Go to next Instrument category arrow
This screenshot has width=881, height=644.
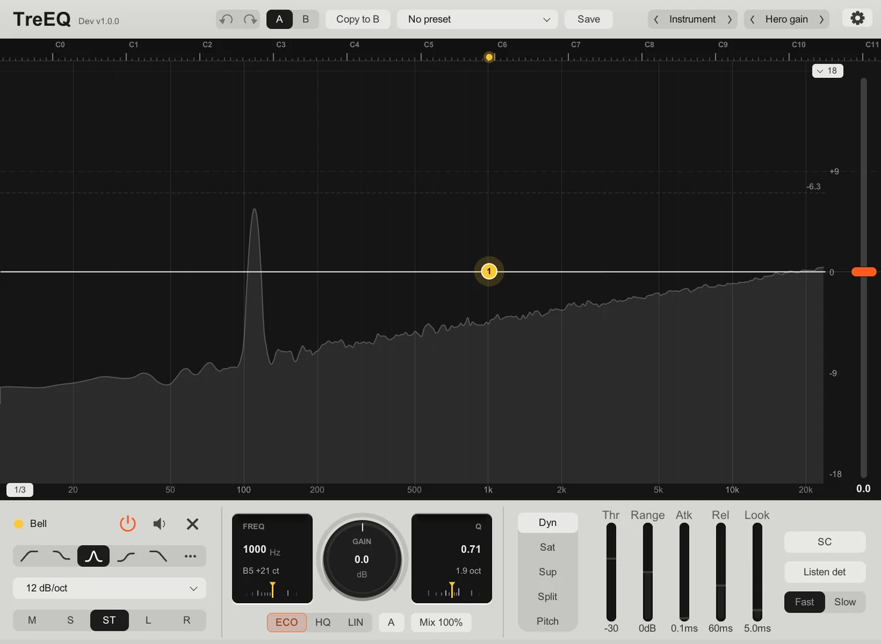point(729,19)
